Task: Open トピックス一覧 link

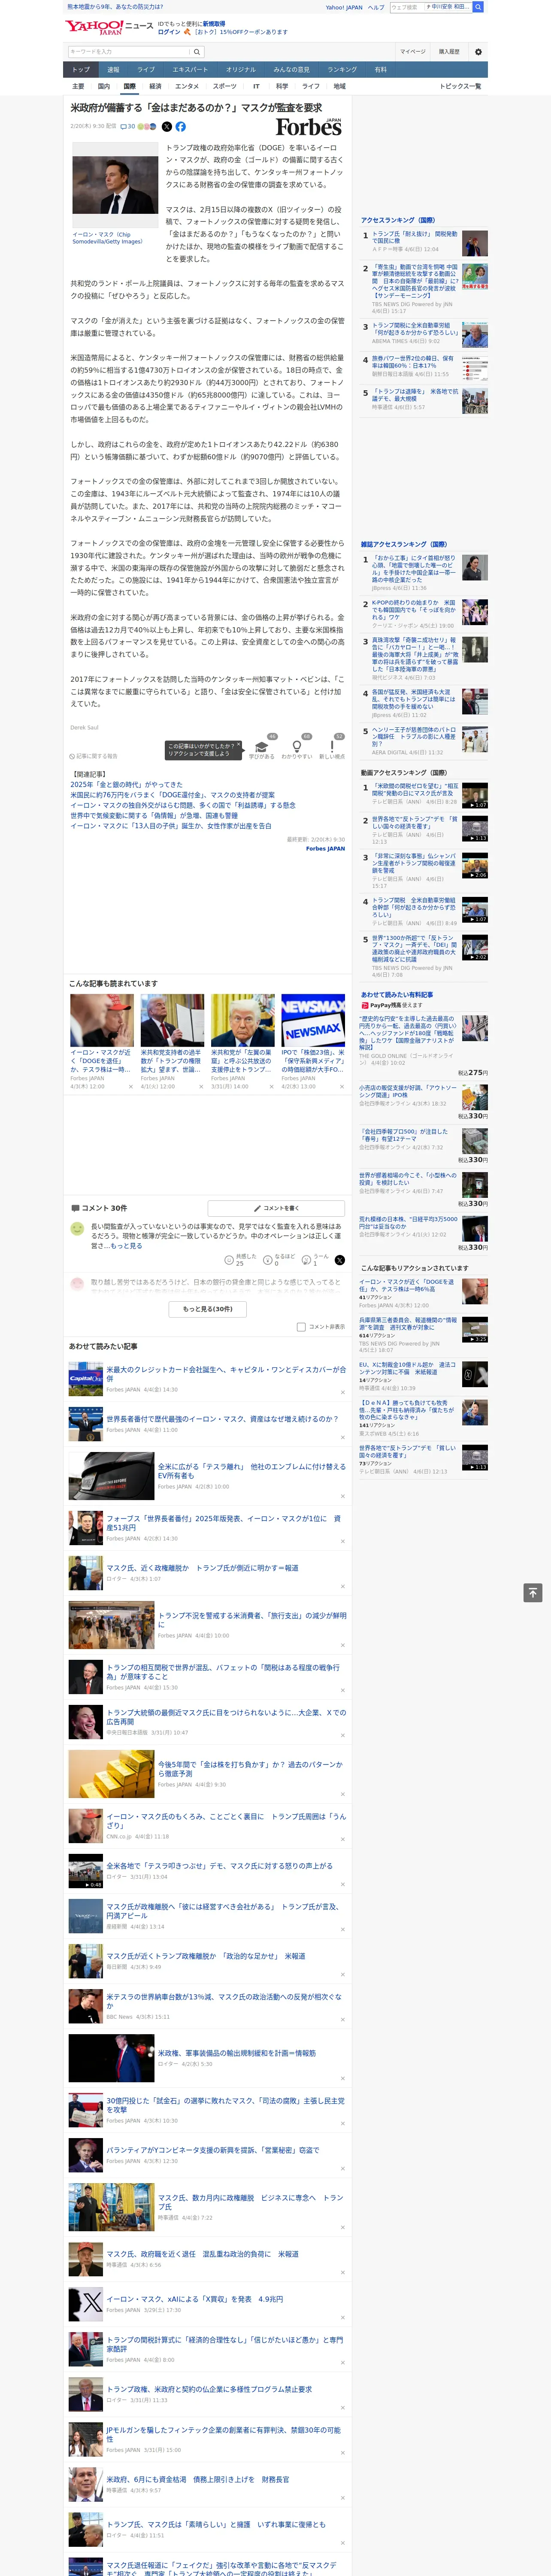Action: [x=460, y=86]
